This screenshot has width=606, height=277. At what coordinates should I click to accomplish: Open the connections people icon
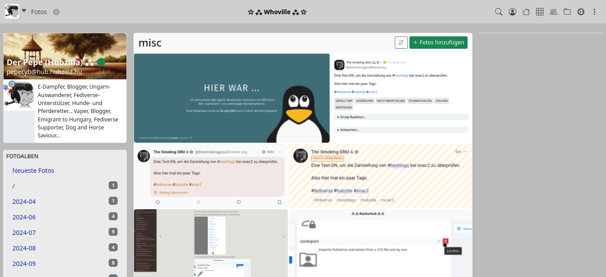(x=553, y=12)
